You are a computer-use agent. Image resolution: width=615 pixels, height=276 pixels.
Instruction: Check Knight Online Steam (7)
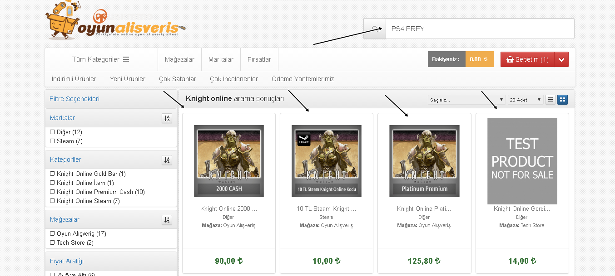pyautogui.click(x=52, y=201)
